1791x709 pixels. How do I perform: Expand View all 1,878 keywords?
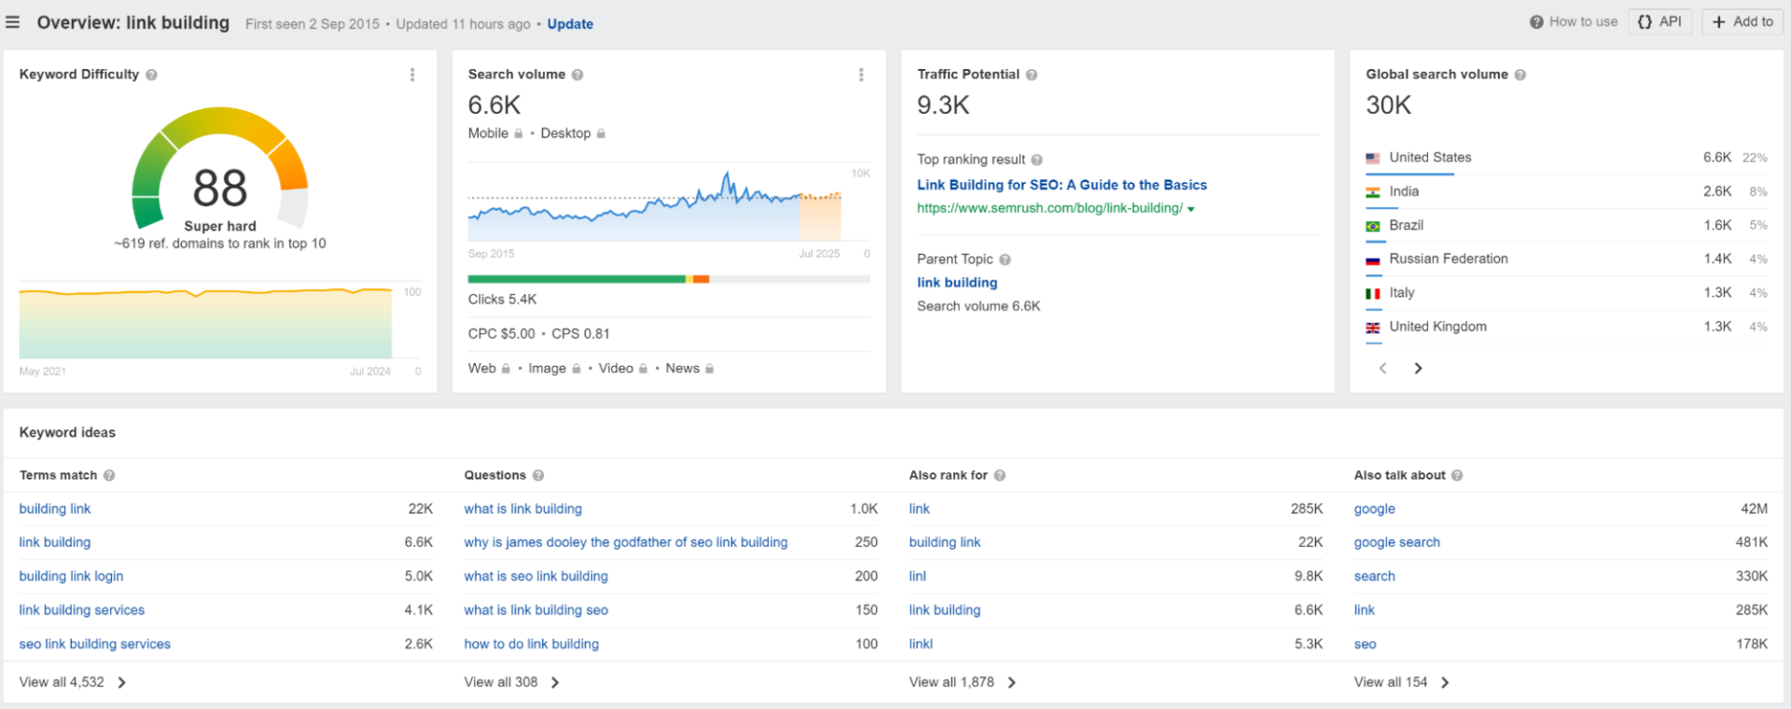(963, 683)
